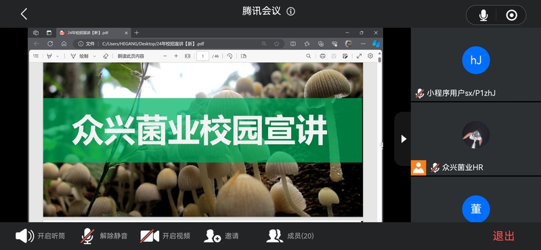Open meeting info icon beside 腾讯会议

291,12
